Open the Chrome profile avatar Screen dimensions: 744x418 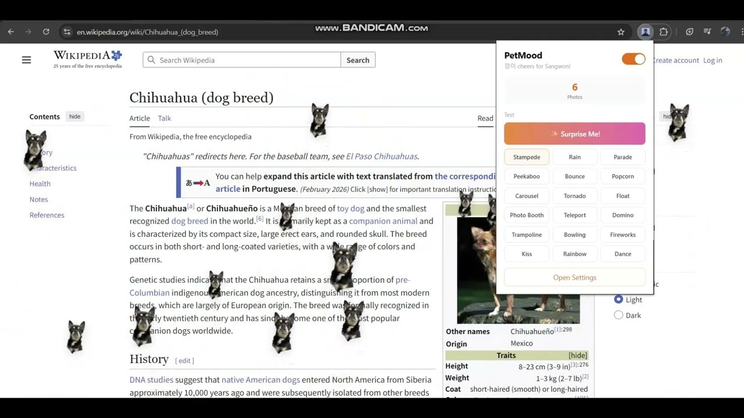[x=725, y=32]
